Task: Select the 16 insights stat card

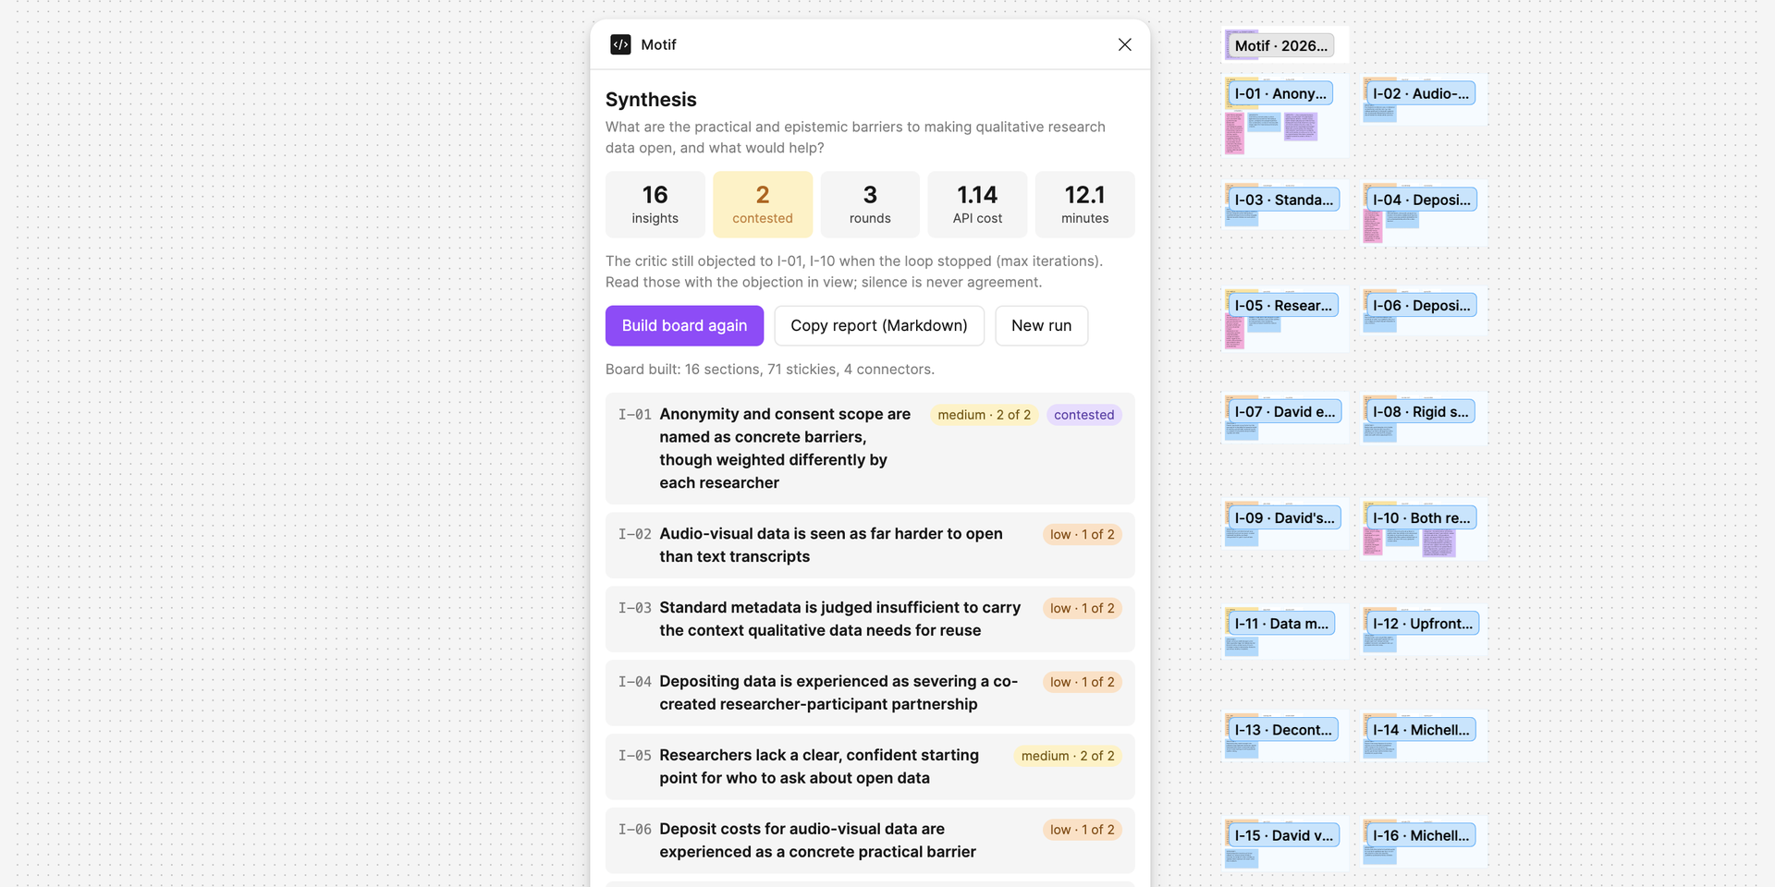Action: coord(655,204)
